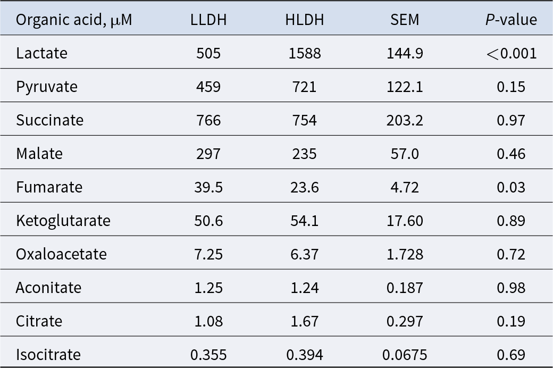553x368 pixels.
Task: Select the Succinate row label
Action: pos(50,120)
